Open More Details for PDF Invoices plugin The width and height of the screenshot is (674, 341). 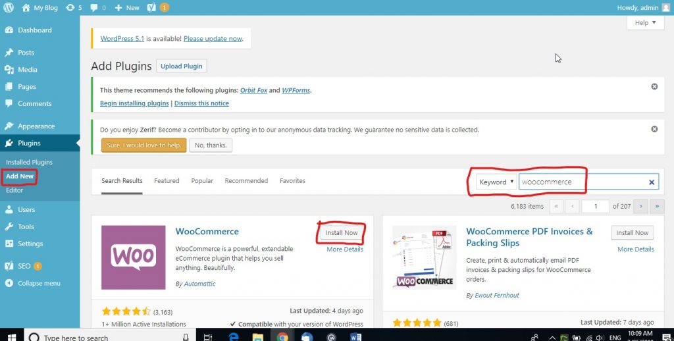[636, 249]
